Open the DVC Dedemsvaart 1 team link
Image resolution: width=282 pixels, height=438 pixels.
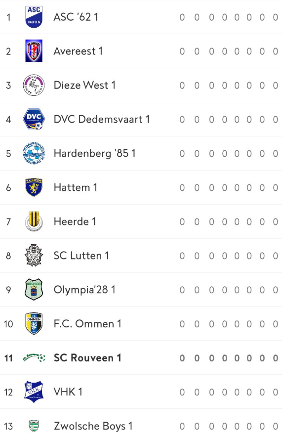pos(102,119)
